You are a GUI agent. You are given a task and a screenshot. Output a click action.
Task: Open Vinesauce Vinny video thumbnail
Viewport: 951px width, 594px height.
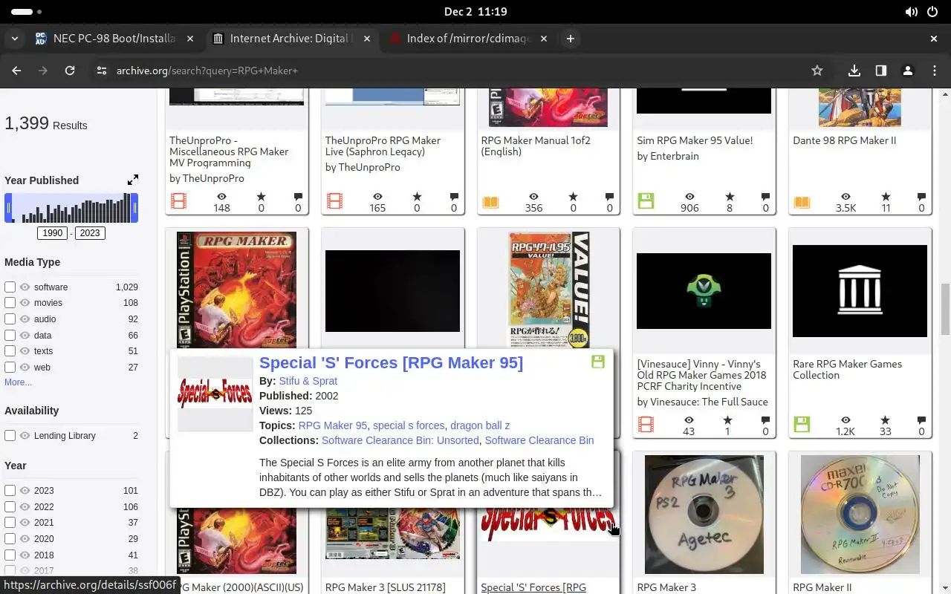[x=704, y=291]
